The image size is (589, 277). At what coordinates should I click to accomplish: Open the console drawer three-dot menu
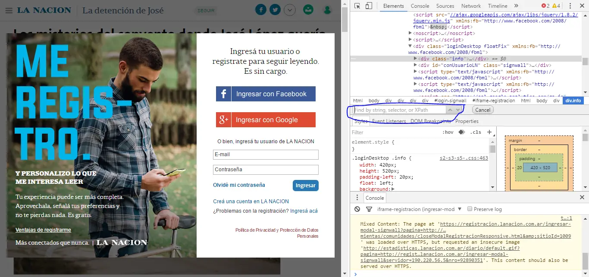tap(357, 198)
